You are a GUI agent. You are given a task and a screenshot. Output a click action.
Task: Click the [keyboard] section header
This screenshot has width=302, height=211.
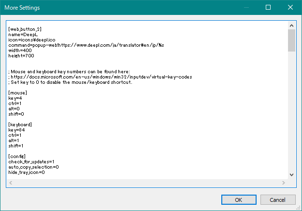[x=20, y=125]
